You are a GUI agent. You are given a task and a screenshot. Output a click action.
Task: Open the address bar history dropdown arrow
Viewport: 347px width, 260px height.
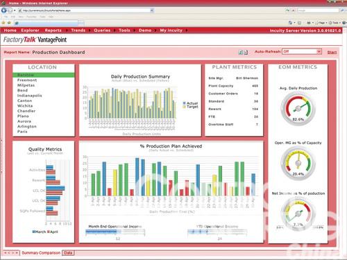(152, 10)
